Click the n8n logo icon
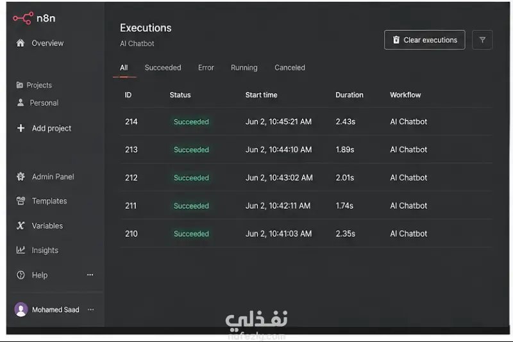513x342 pixels. (23, 18)
